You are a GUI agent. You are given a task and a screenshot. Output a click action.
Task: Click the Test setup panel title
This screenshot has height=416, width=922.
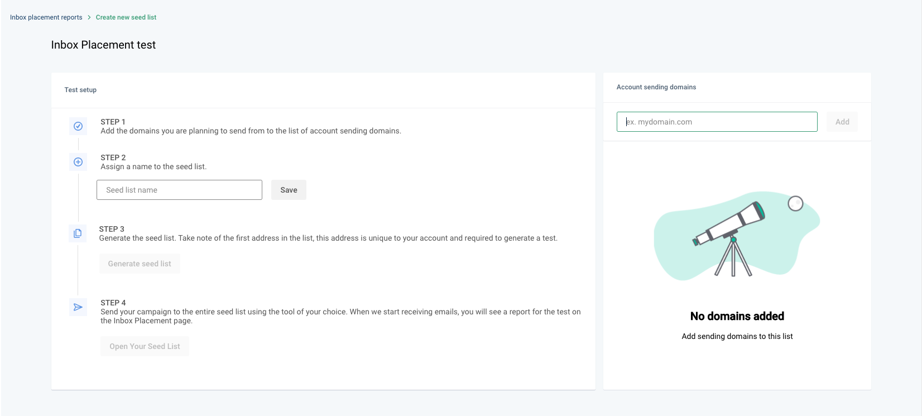point(80,90)
